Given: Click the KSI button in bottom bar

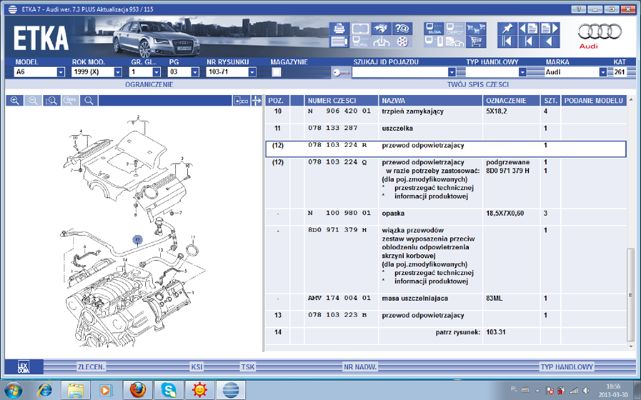Looking at the screenshot, I should [197, 367].
